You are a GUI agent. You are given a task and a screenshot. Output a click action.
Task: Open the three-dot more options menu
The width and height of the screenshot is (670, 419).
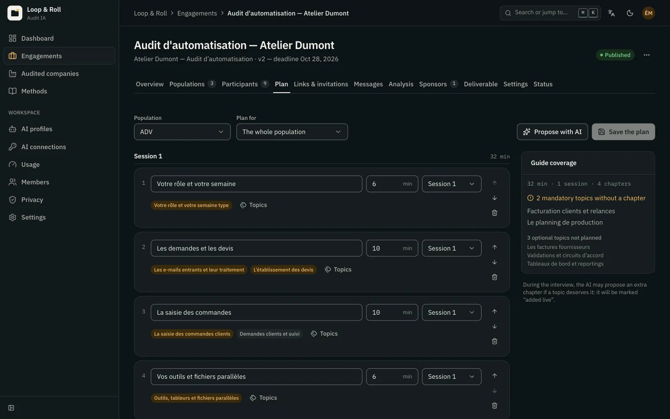(647, 55)
